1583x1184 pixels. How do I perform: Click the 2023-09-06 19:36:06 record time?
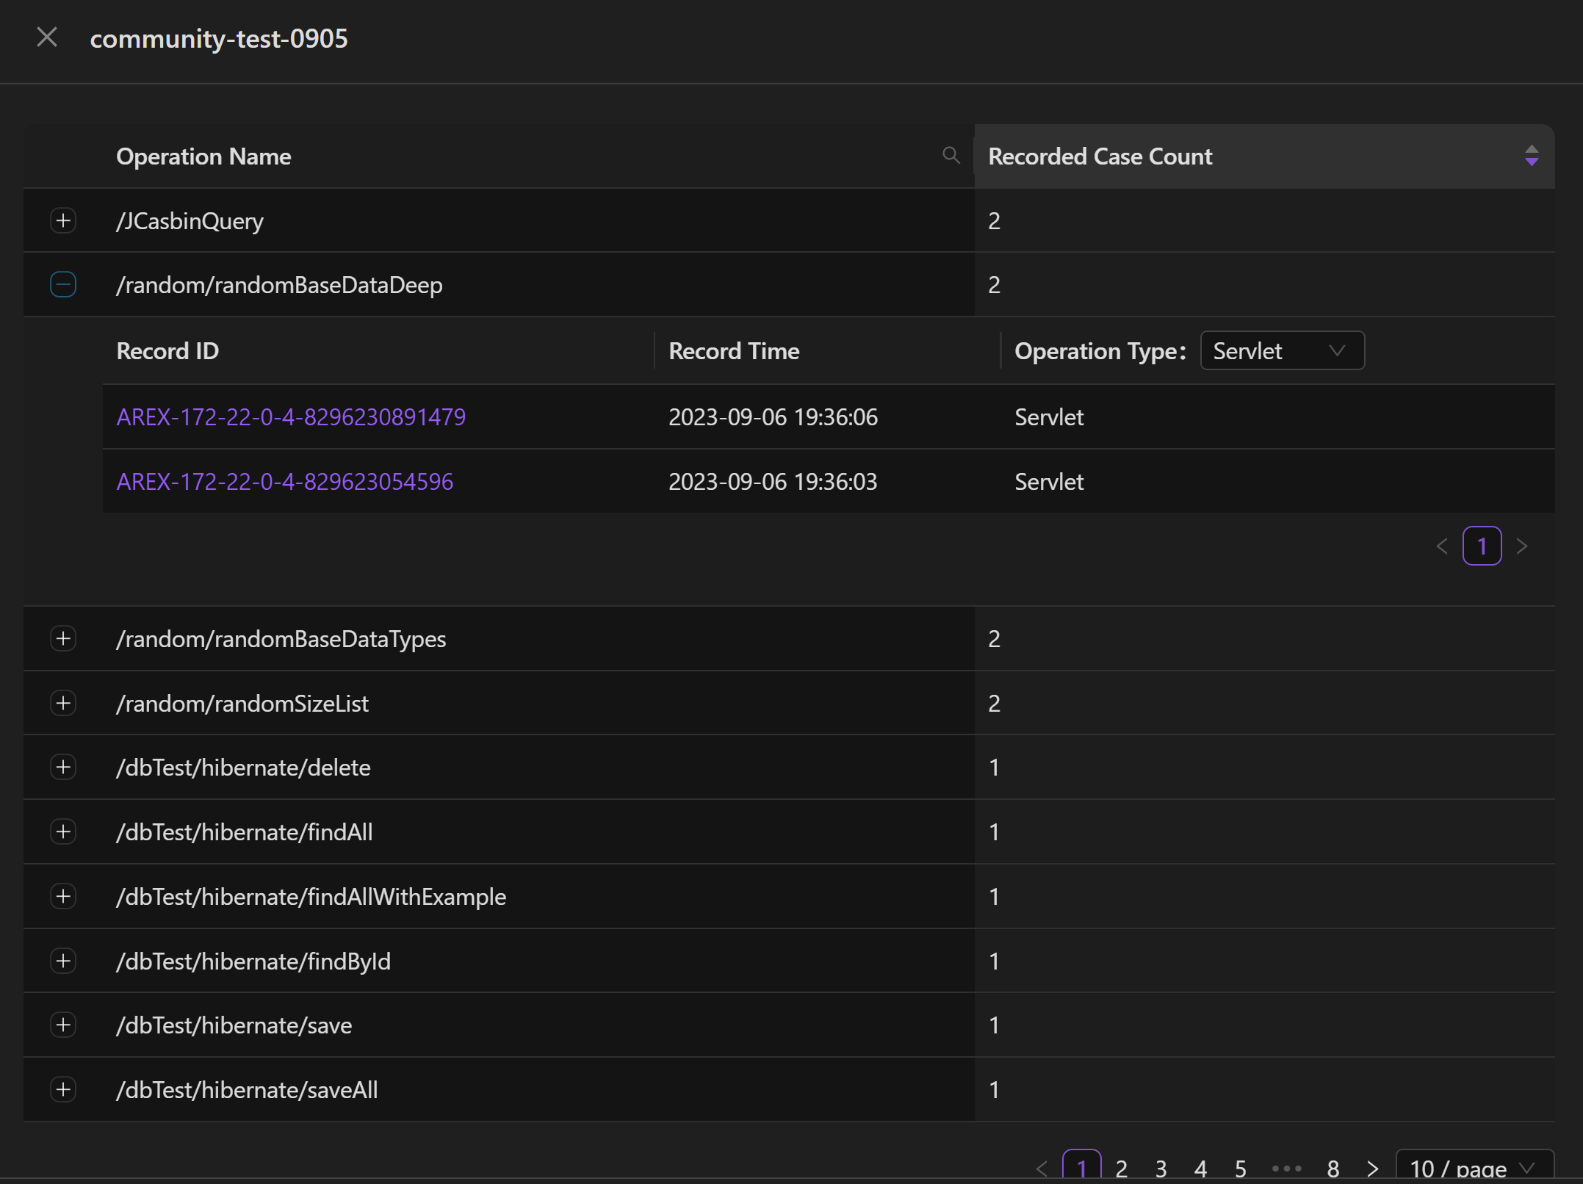pos(773,417)
